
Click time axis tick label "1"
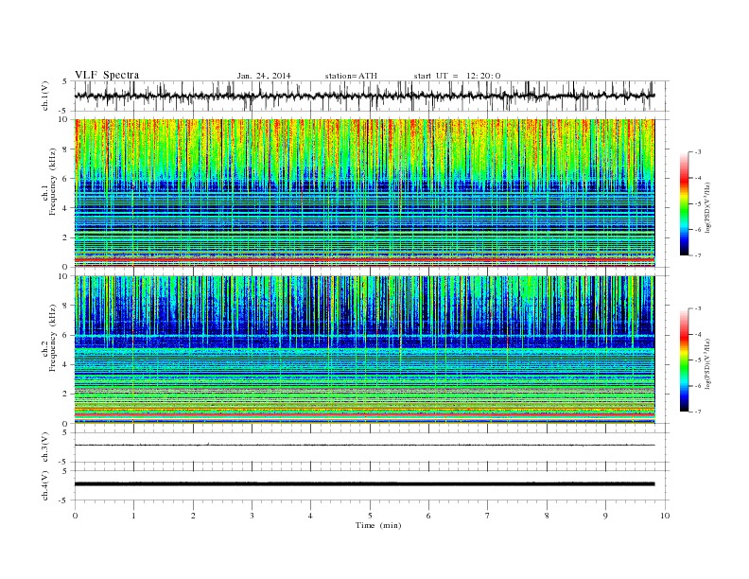133,516
